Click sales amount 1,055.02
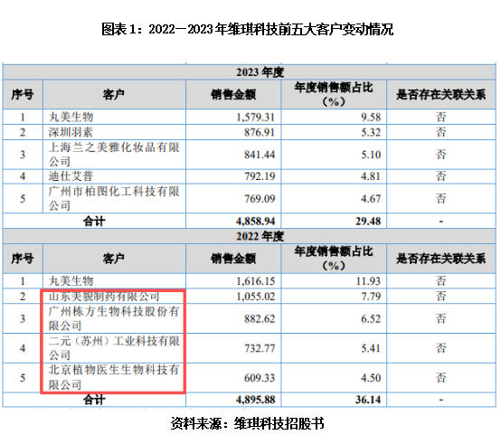 click(x=255, y=297)
